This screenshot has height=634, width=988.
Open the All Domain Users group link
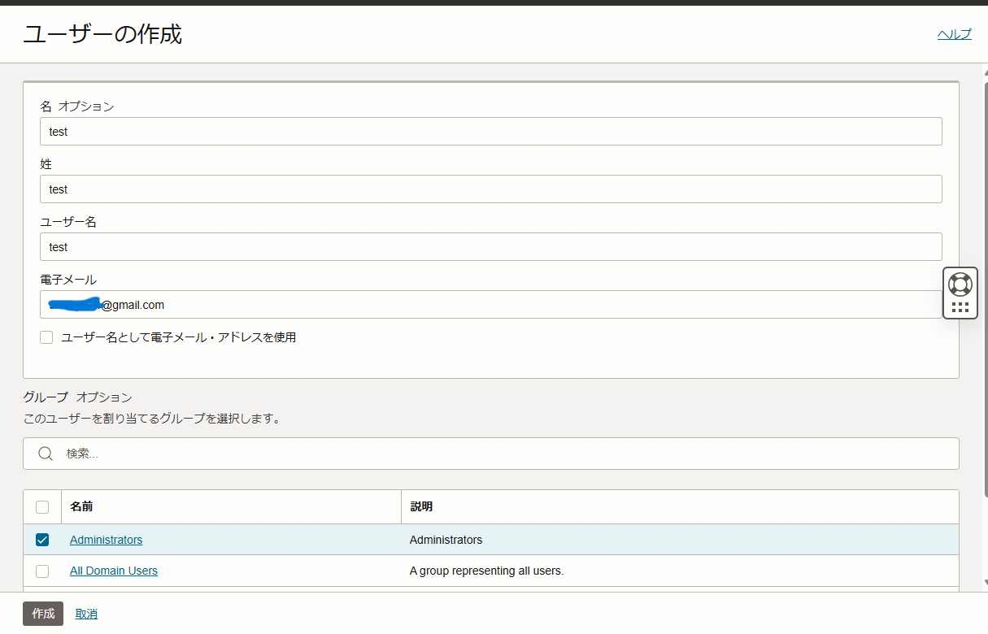[113, 571]
